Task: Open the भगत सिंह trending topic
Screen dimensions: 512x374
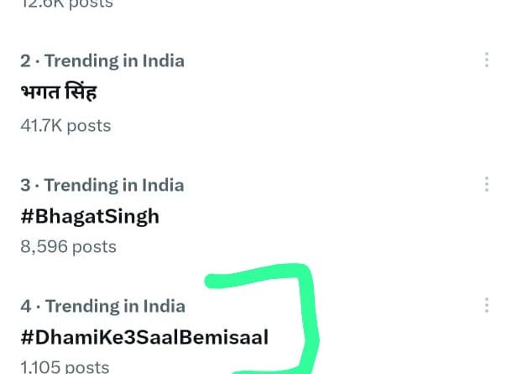Action: pyautogui.click(x=59, y=92)
